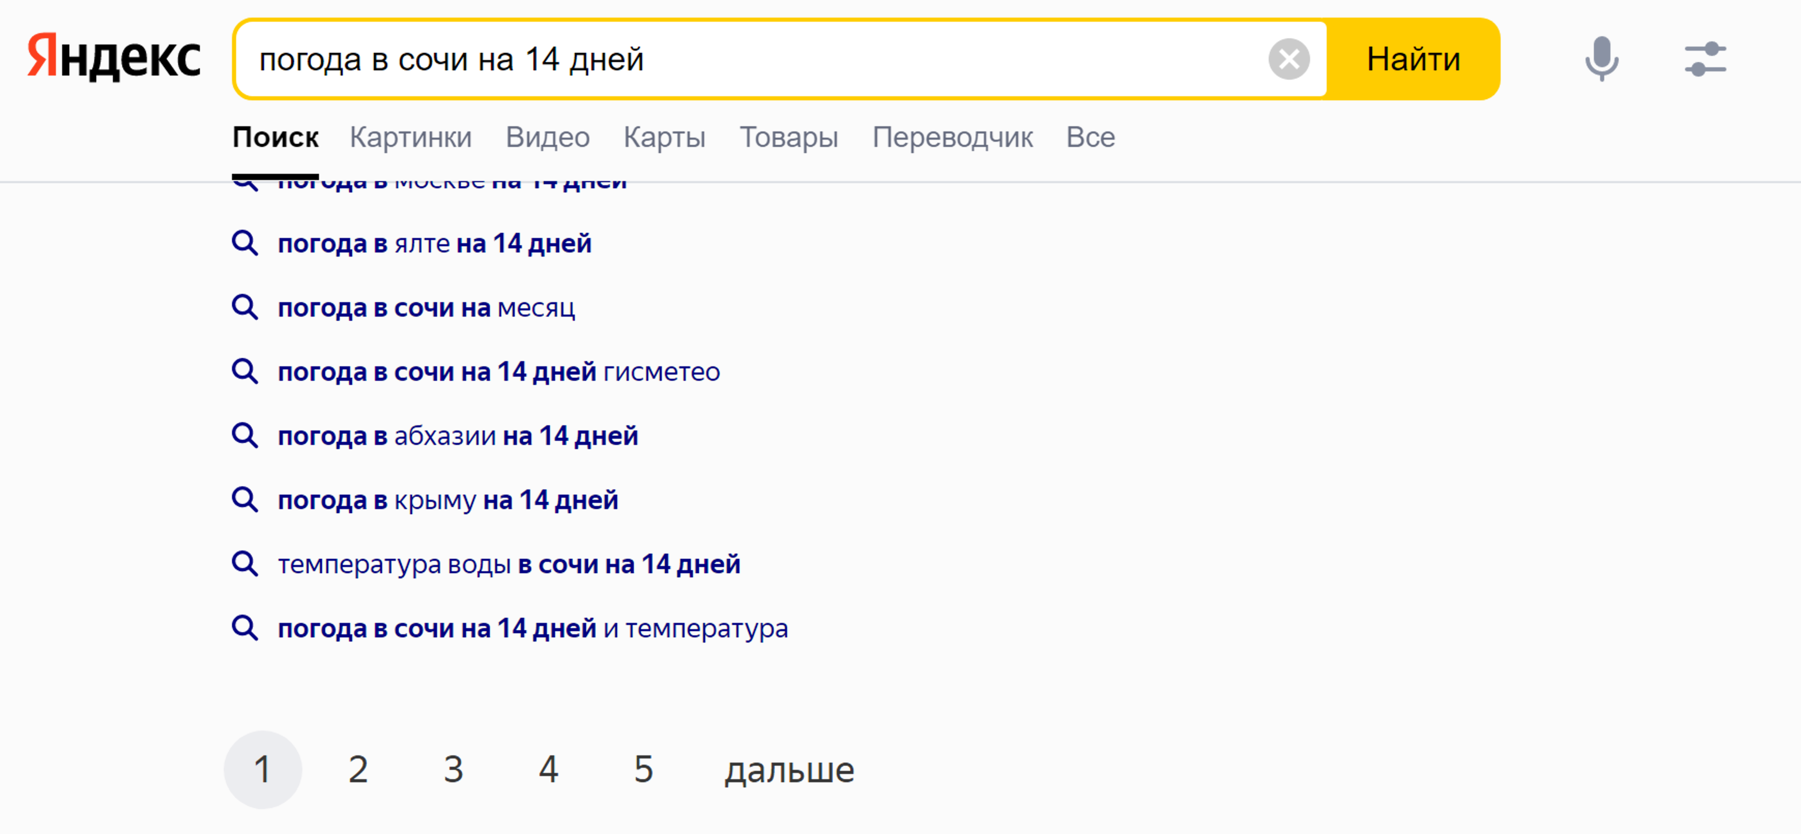Open suggestion погода в сочи на месяц
The height and width of the screenshot is (834, 1801).
[426, 308]
